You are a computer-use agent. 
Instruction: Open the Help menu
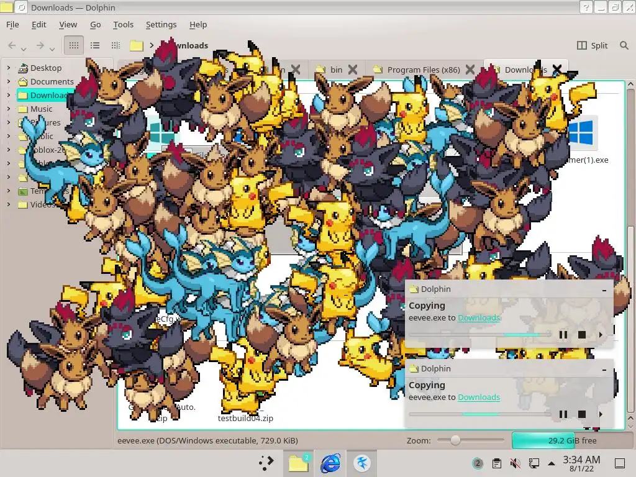198,24
